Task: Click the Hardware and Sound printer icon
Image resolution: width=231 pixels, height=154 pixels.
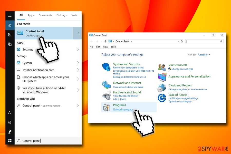Action: coord(106,95)
